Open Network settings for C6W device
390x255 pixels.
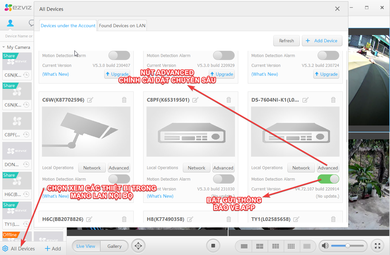click(x=92, y=168)
